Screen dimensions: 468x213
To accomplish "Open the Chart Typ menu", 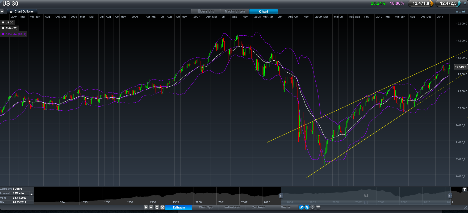I will click(x=206, y=207).
